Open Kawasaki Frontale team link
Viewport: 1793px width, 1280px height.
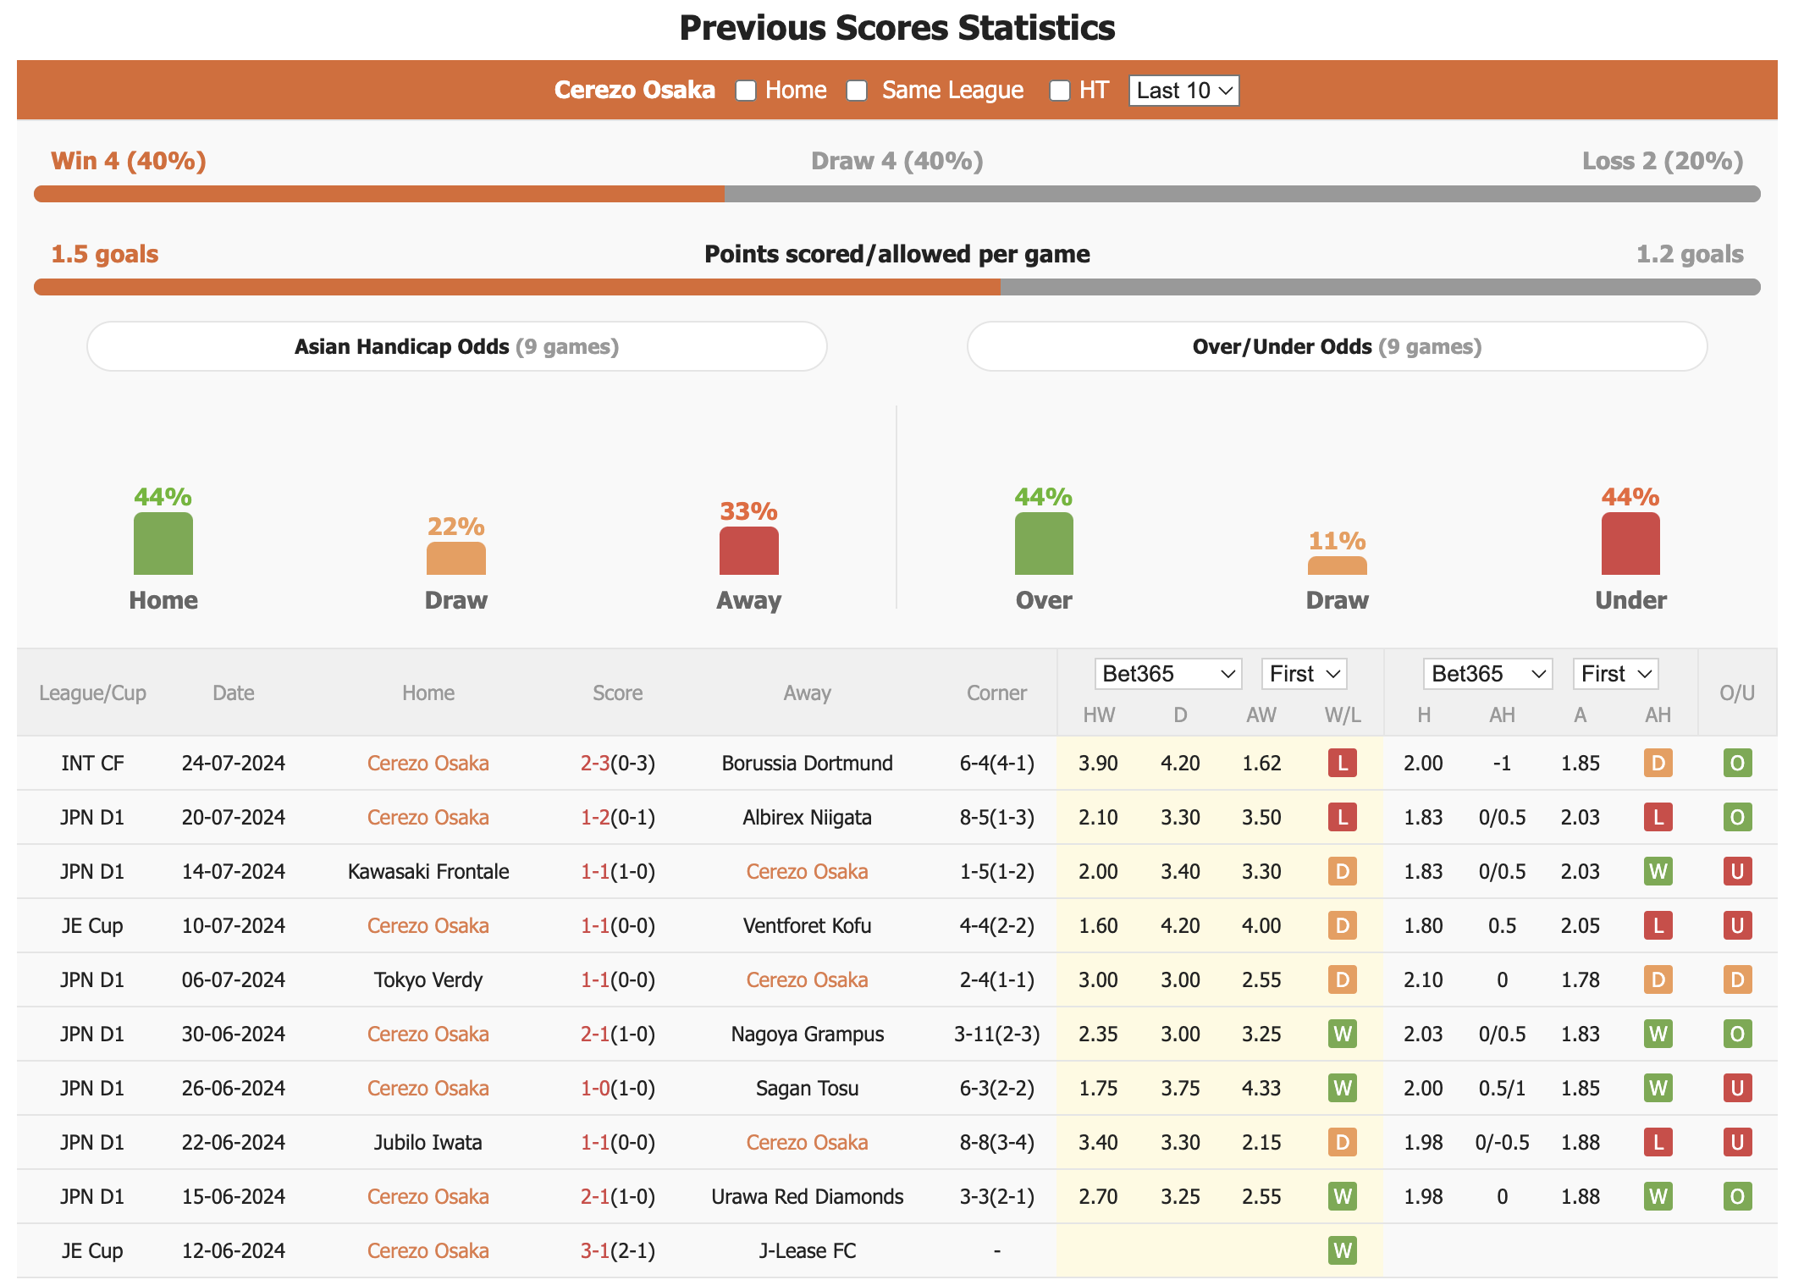pos(428,871)
